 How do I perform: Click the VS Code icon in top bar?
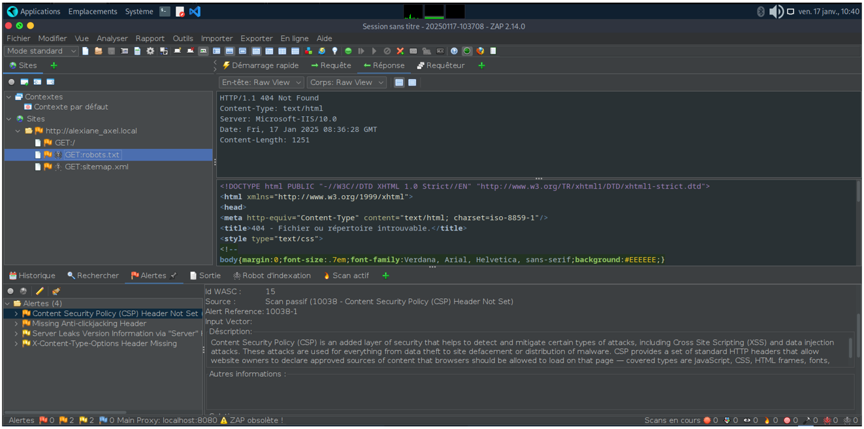pos(195,11)
